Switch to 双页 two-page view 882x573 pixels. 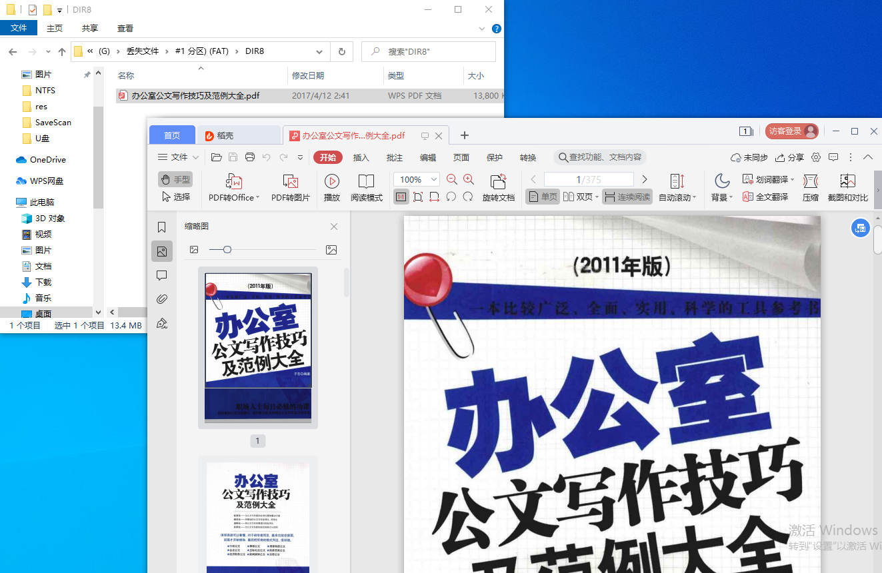pos(579,196)
